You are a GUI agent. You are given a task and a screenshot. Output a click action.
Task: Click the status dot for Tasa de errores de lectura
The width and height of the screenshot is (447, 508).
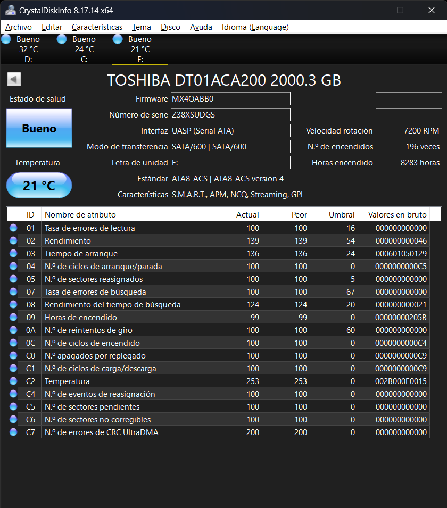[12, 228]
